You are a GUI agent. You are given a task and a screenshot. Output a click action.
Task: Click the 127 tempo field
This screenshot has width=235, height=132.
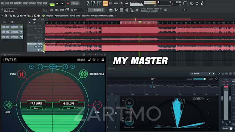tap(75, 3)
